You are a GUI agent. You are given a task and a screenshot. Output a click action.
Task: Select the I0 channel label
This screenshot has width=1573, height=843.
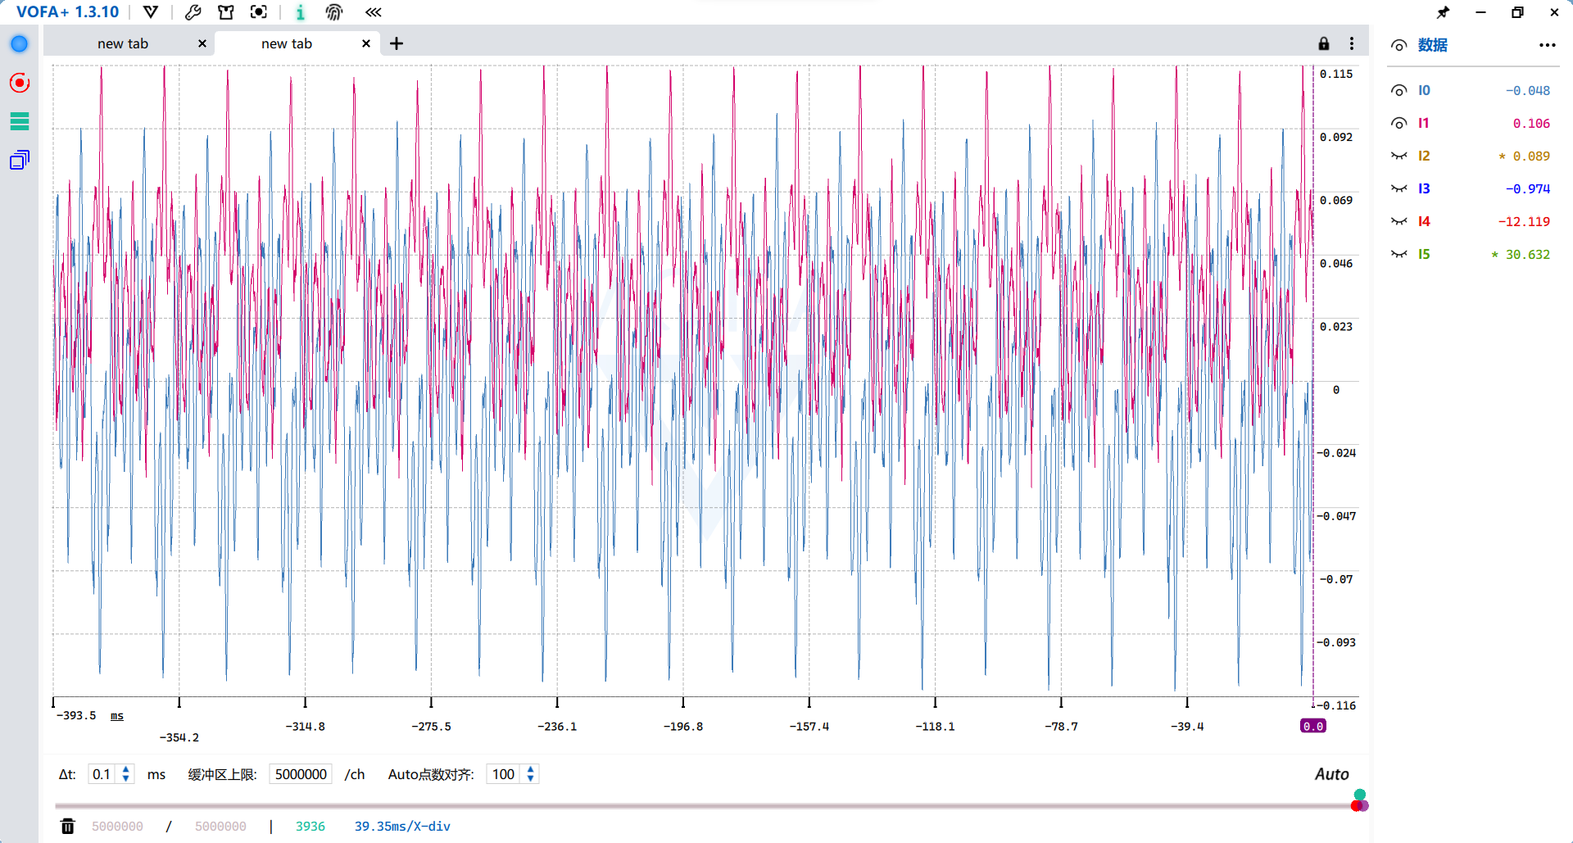click(x=1424, y=90)
